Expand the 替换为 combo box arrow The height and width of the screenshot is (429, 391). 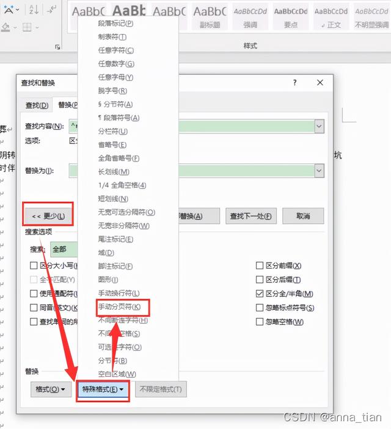tap(319, 171)
